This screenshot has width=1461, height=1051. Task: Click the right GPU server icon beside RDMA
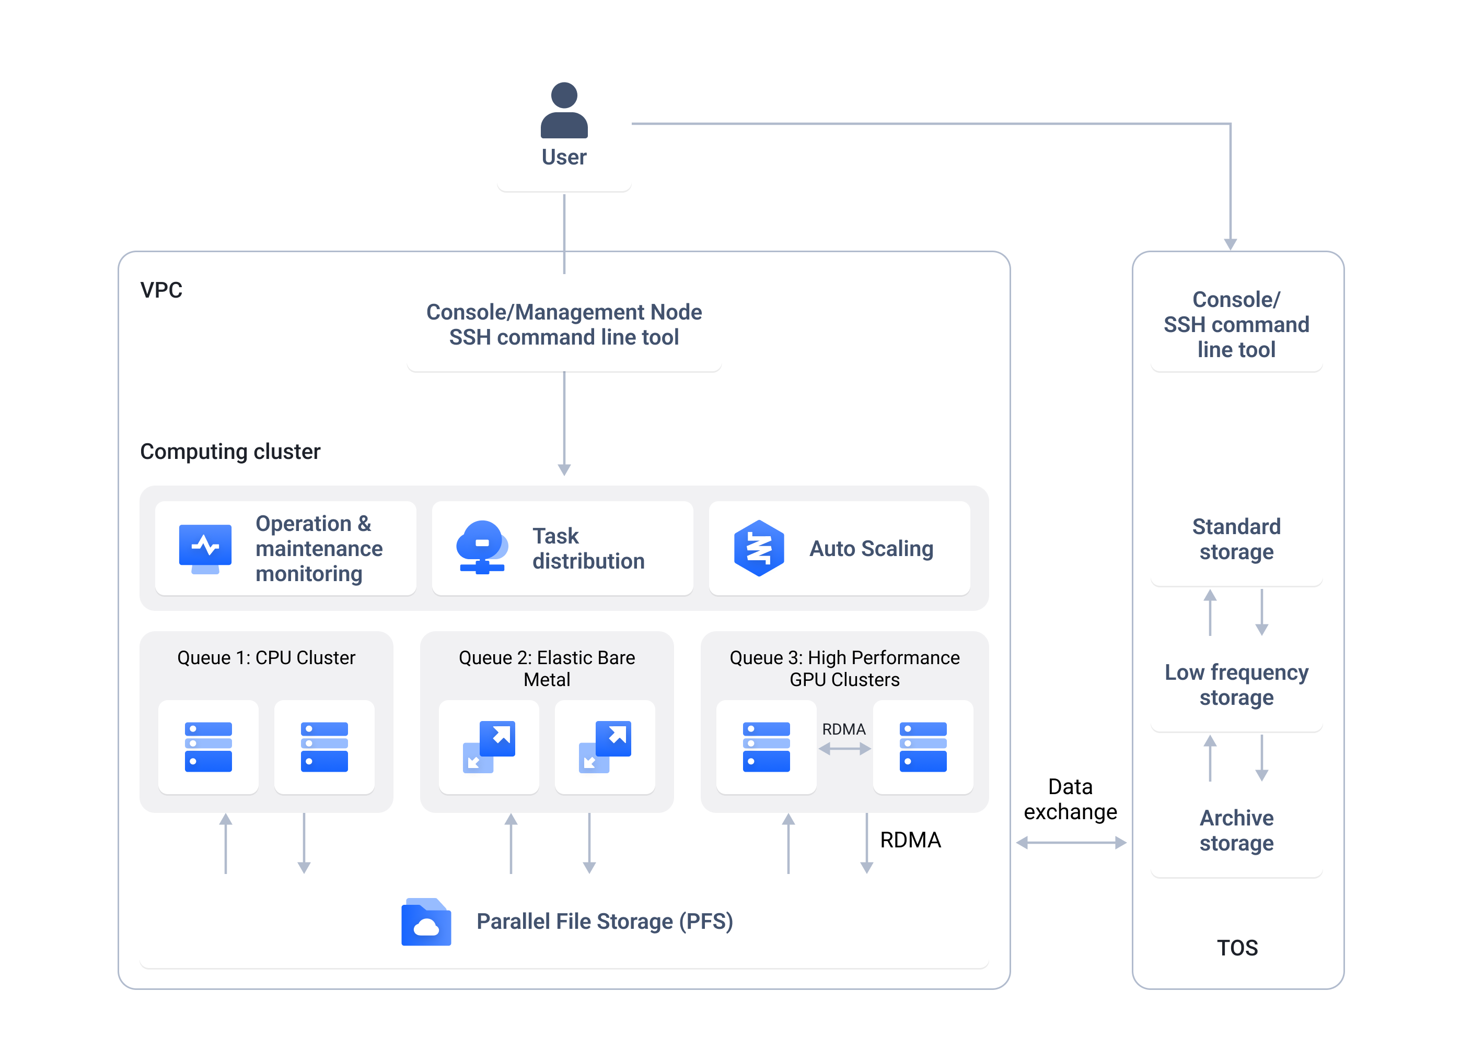[923, 747]
